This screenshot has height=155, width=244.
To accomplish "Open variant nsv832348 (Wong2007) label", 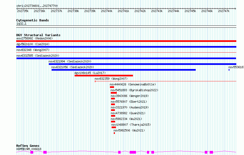I will pos(33,50).
